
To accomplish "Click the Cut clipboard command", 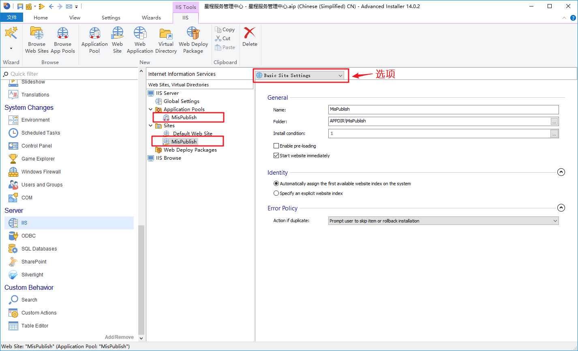I will pyautogui.click(x=223, y=39).
